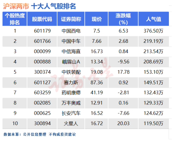The height and width of the screenshot is (141, 172).
Task: Select stock code 000099
Action: point(42,51)
